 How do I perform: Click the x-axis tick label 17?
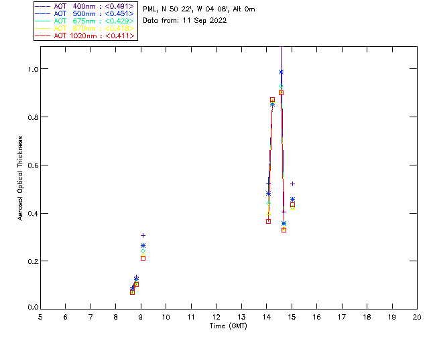pos(342,317)
